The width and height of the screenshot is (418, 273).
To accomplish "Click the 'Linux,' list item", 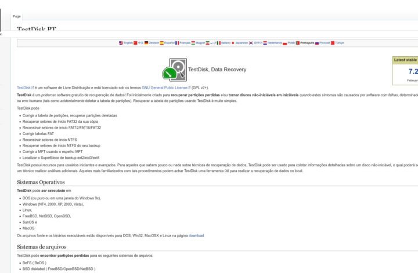I will point(27,210).
